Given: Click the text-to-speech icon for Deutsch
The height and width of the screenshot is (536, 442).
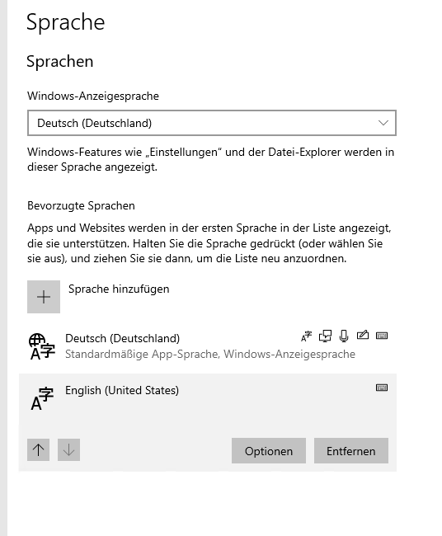Looking at the screenshot, I should point(325,336).
